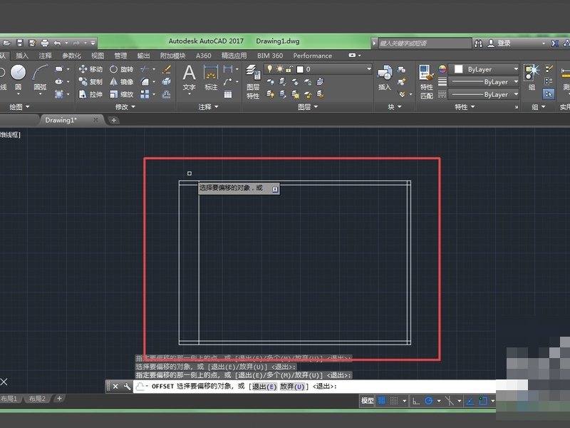Insert a Table using the table icon
The width and height of the screenshot is (570, 428).
228,94
